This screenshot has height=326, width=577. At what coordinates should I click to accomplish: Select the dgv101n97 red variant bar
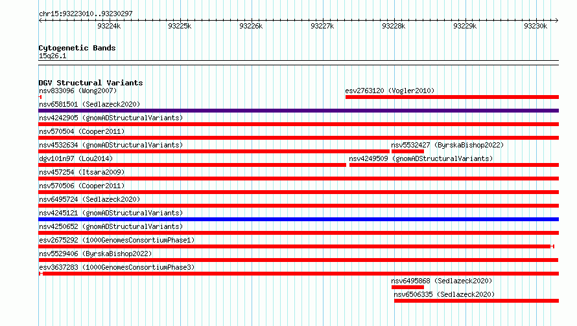tap(192, 165)
